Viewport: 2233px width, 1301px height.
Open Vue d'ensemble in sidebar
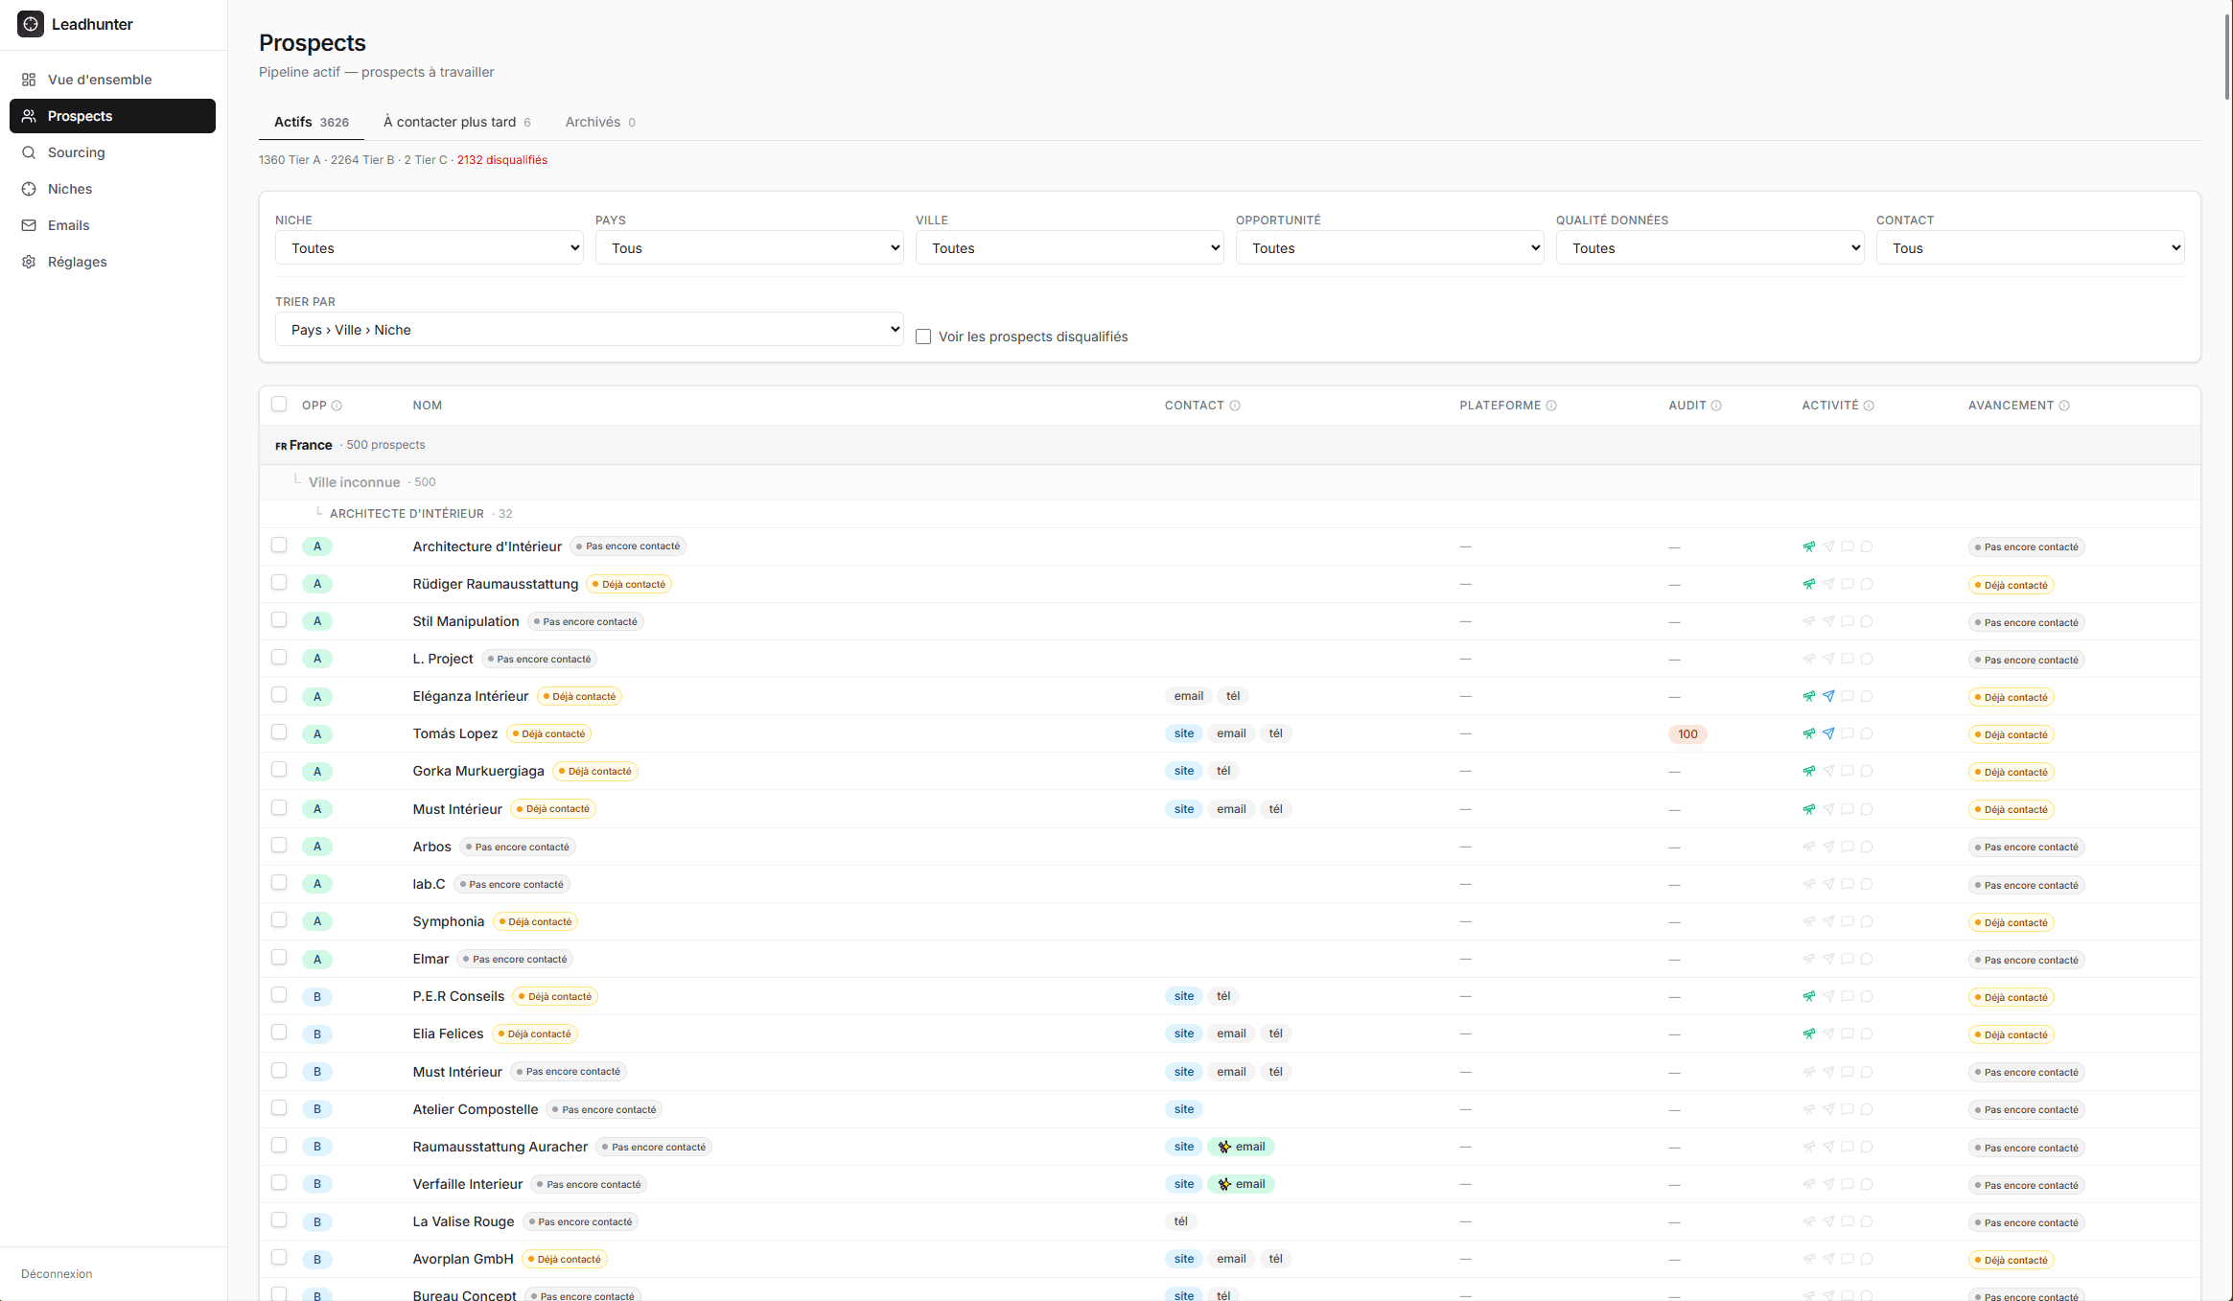112,80
